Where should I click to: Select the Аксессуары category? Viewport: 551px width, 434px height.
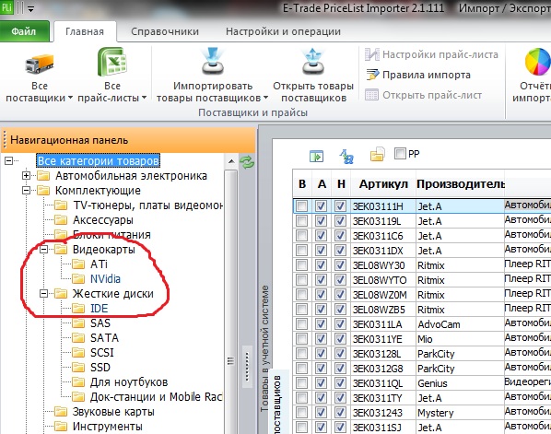pyautogui.click(x=103, y=220)
